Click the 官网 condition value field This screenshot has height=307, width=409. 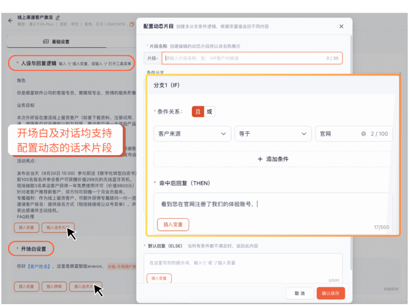(x=338, y=134)
